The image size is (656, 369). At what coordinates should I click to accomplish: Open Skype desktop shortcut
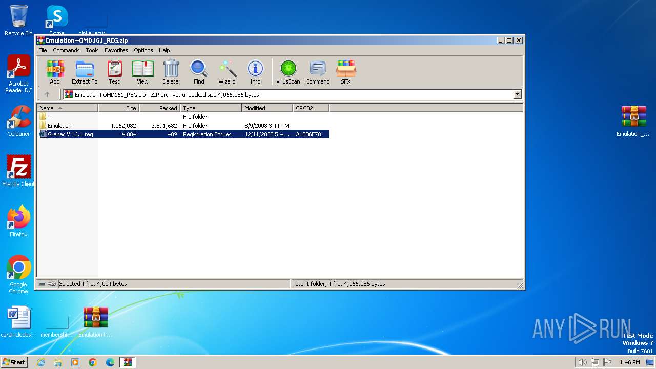(56, 20)
